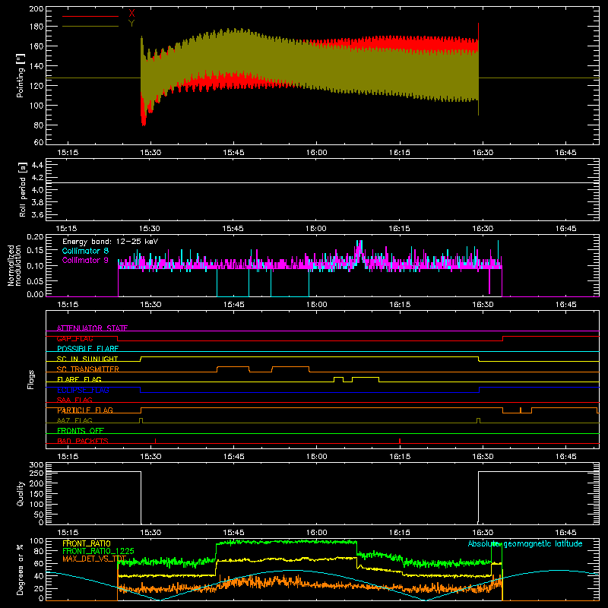Click the olive AAZ_FLAG label
The height and width of the screenshot is (608, 608).
74,420
